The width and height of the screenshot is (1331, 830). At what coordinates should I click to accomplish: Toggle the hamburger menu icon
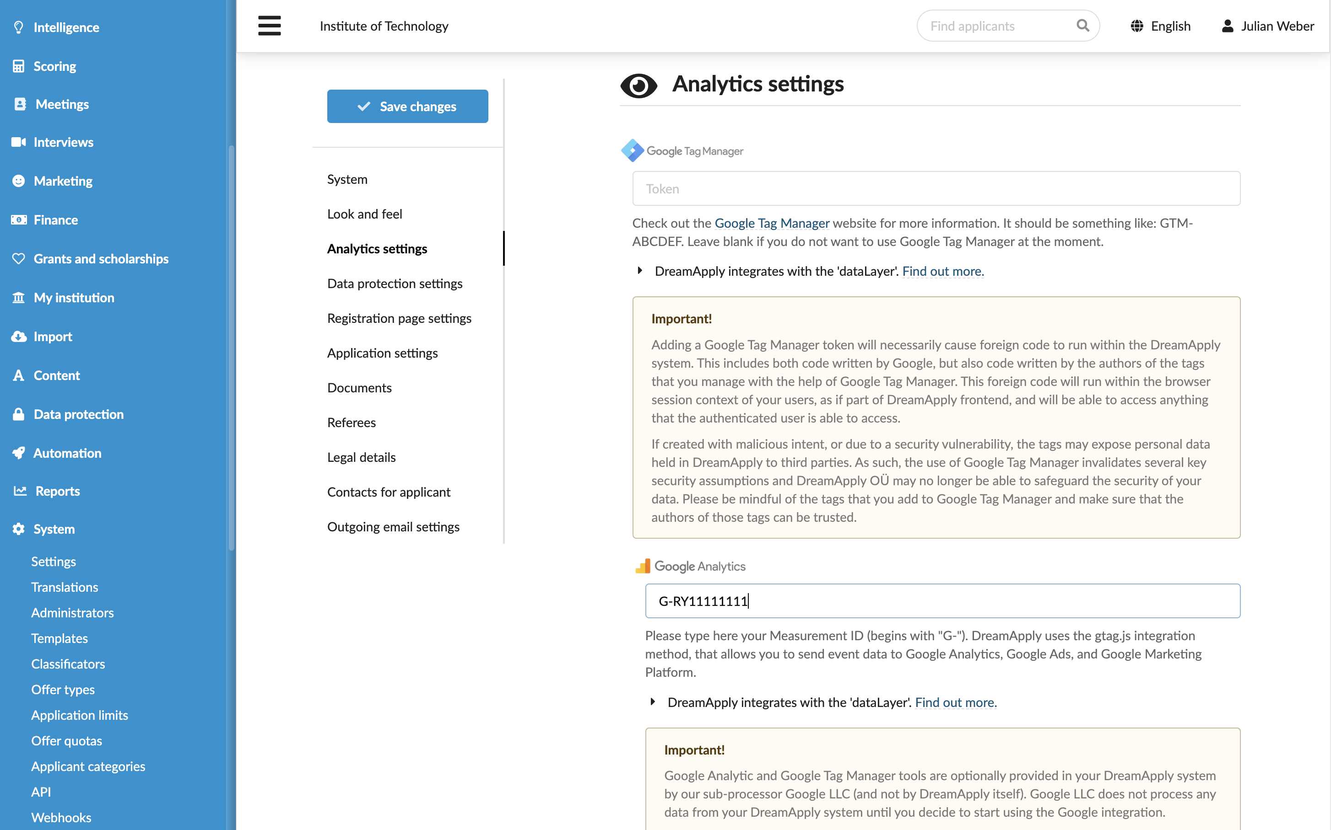click(269, 26)
